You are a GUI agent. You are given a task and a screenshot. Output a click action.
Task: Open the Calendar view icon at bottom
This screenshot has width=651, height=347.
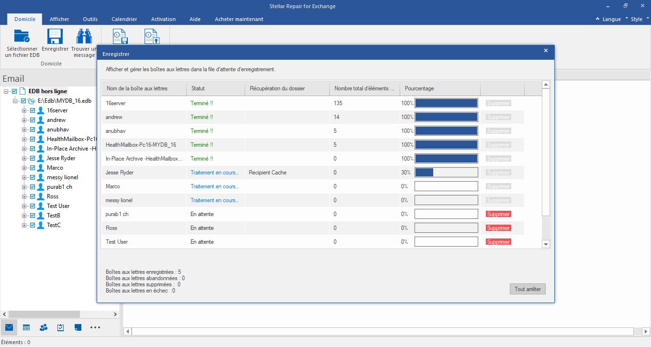26,327
